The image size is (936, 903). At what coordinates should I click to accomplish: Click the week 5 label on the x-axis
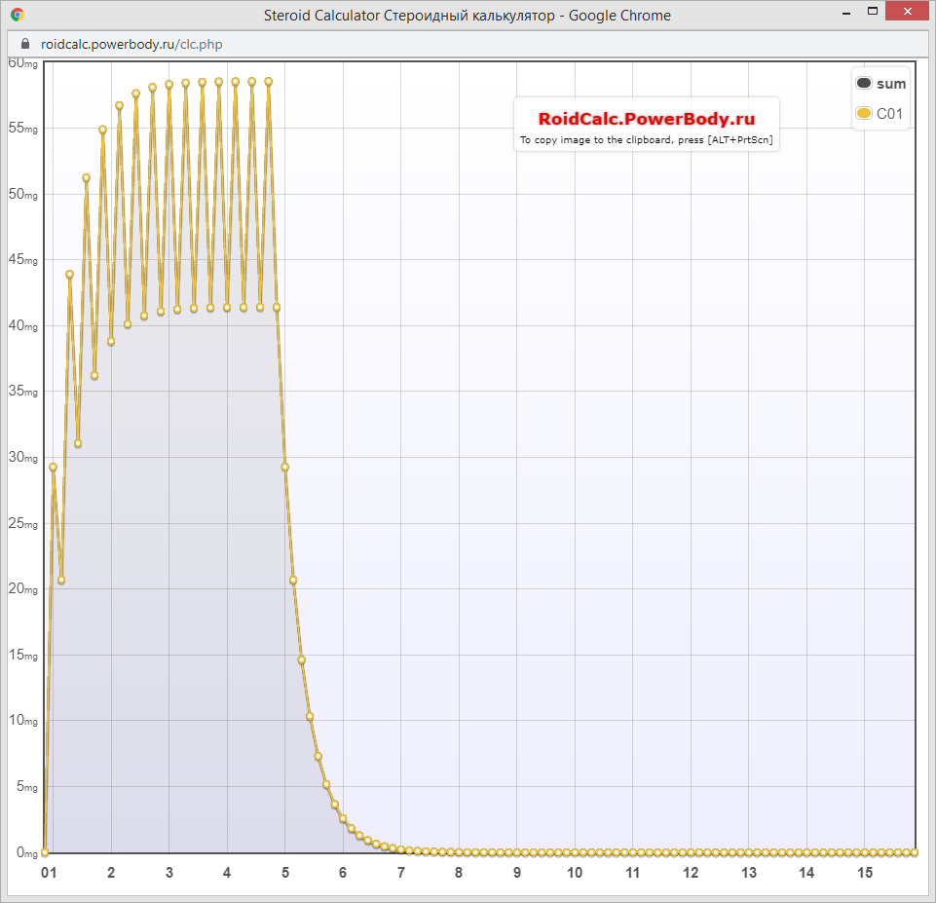(x=285, y=873)
